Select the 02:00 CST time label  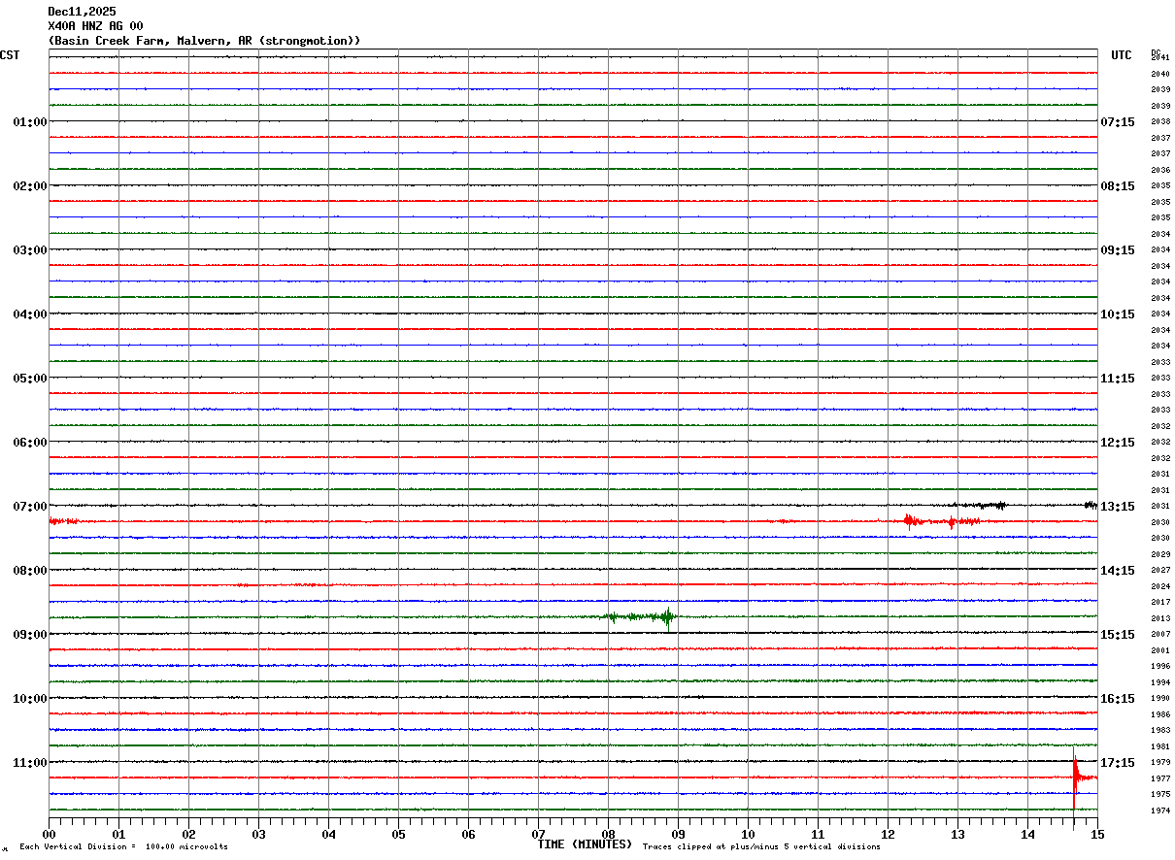[30, 186]
